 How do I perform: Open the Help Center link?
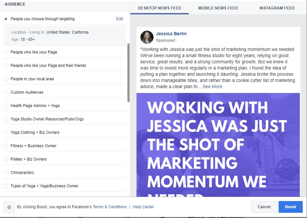click(x=143, y=207)
